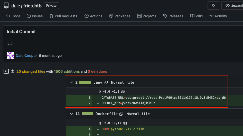Toggle the file tree sidebar icon
The width and height of the screenshot is (243, 136).
point(6,71)
